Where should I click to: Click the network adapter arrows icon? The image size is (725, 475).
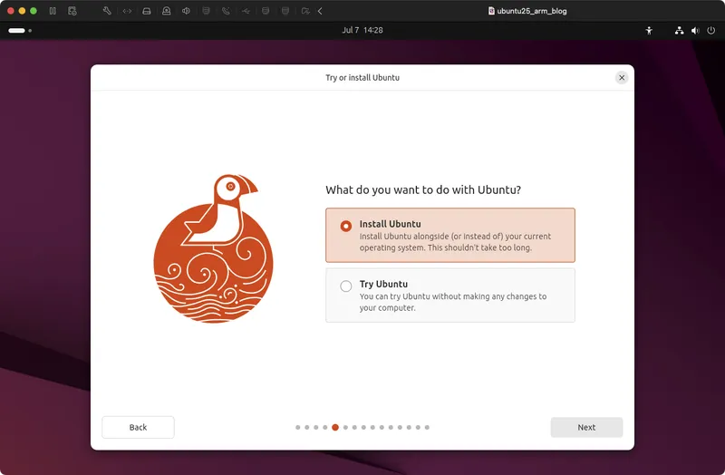coord(127,11)
